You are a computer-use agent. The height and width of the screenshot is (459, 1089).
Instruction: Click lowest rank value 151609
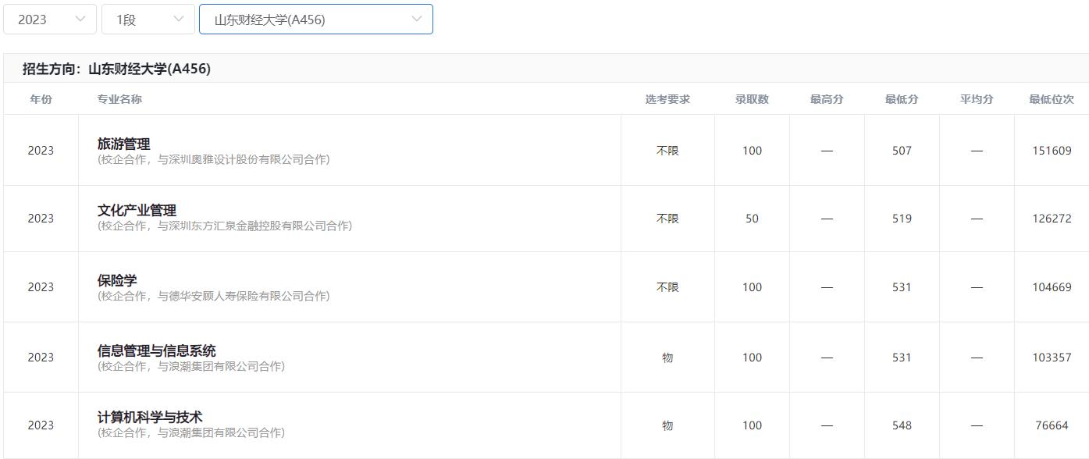1052,151
